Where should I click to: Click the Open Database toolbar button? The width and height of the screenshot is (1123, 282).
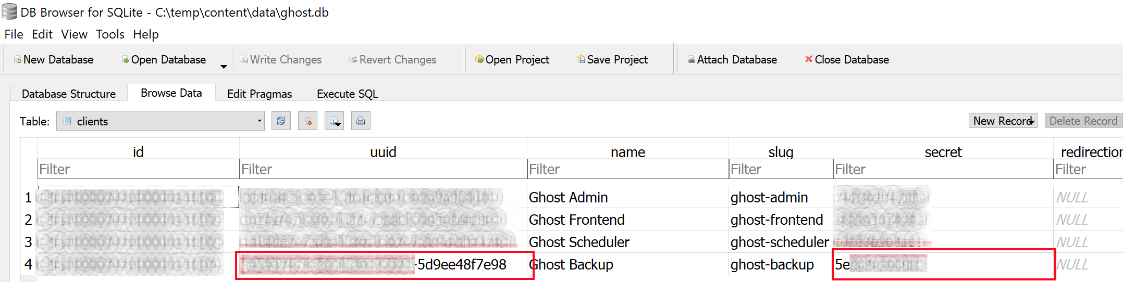point(164,60)
